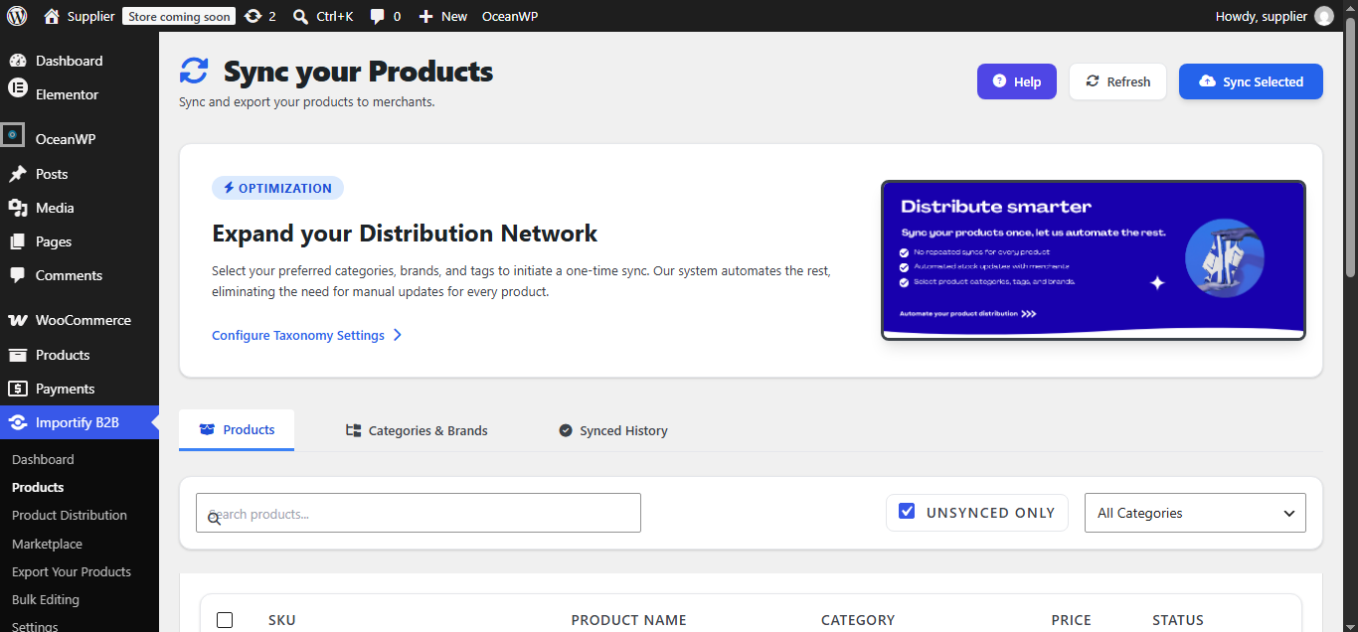Open Bulk Editing submenu item
1358x632 pixels.
point(46,599)
